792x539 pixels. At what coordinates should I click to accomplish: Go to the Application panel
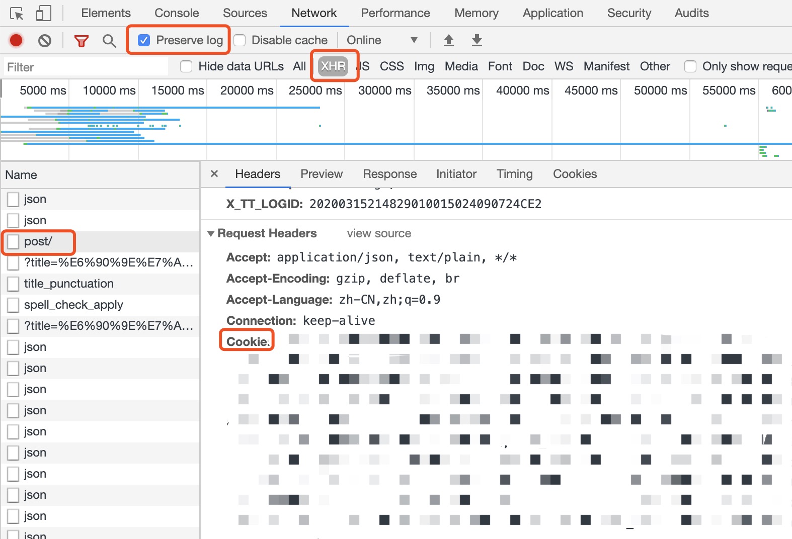[553, 13]
